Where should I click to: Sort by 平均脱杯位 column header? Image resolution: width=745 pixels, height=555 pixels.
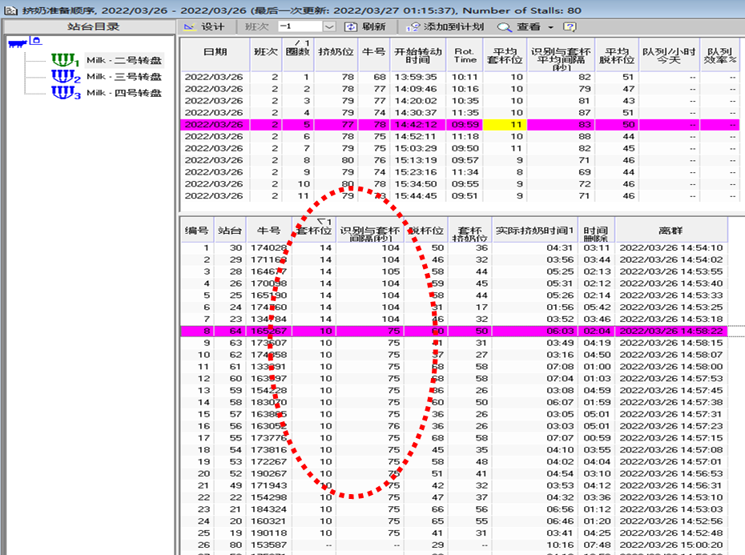click(x=617, y=54)
